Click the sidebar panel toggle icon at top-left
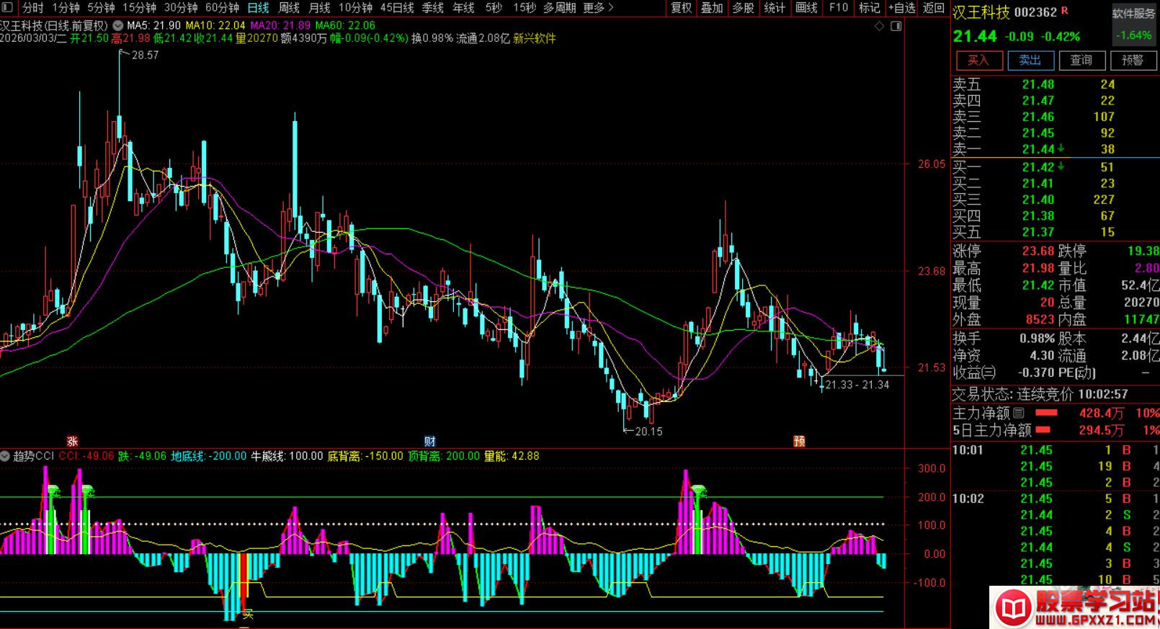This screenshot has width=1160, height=629. click(x=7, y=8)
